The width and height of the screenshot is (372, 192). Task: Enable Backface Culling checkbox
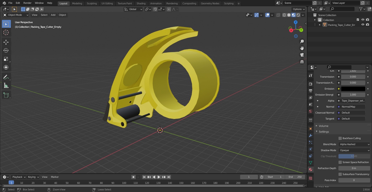(x=340, y=138)
